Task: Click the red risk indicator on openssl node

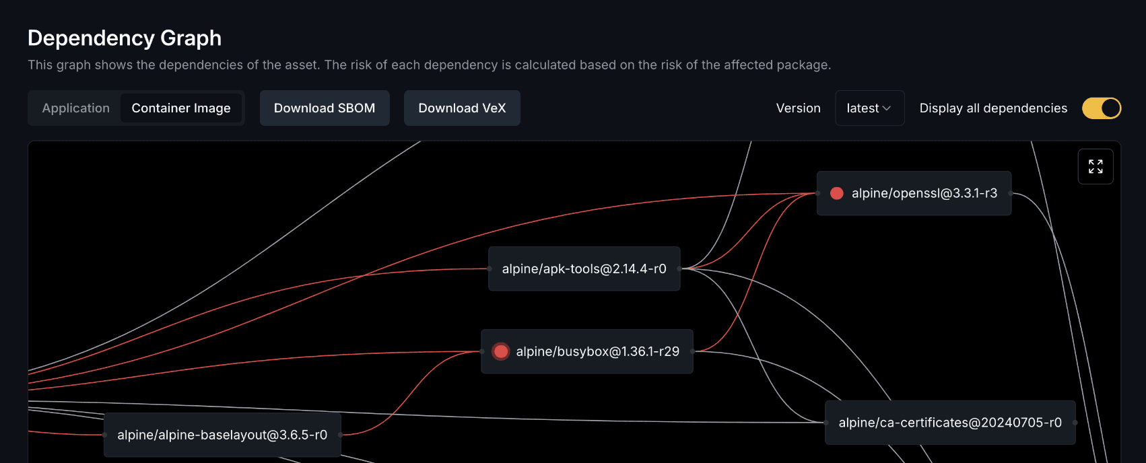Action: [x=836, y=193]
